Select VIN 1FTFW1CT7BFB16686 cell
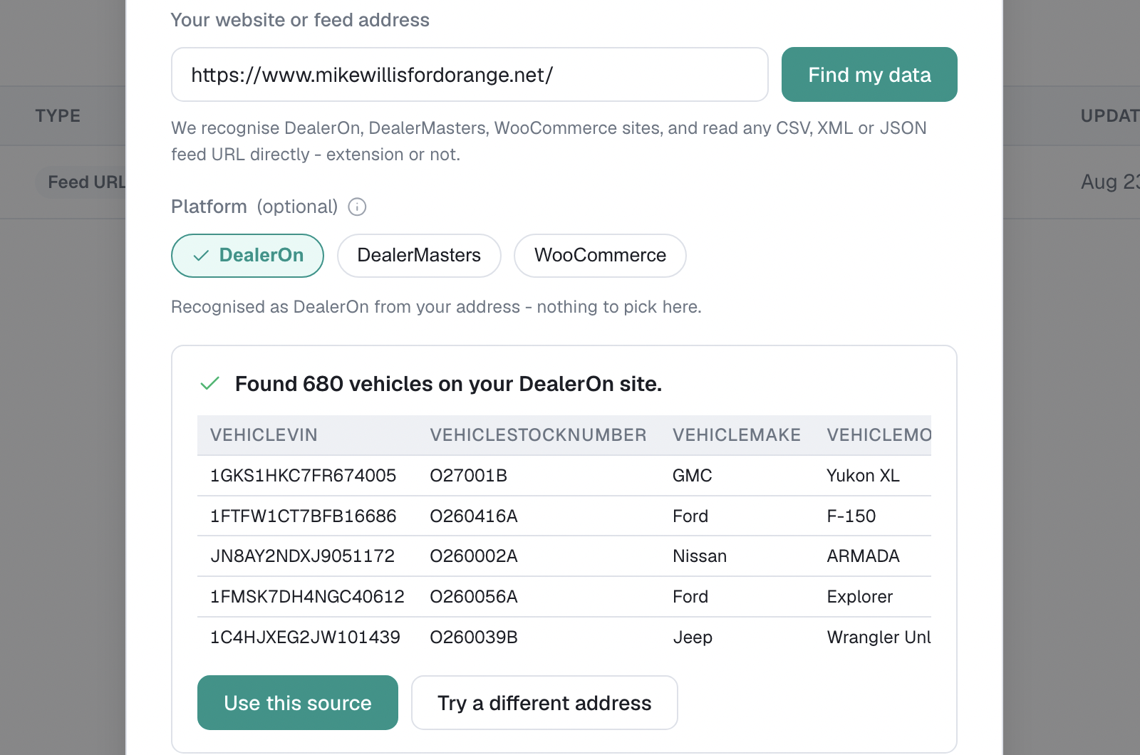 coord(303,516)
